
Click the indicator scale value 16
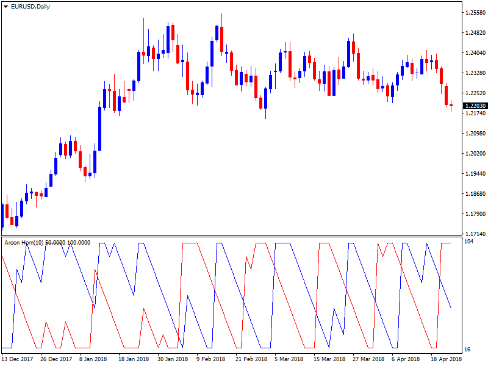(467, 350)
